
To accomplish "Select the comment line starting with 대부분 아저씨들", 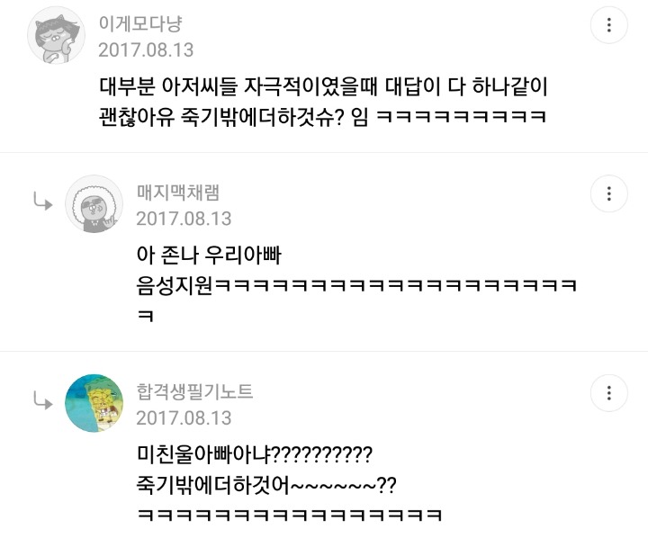I will [324, 88].
